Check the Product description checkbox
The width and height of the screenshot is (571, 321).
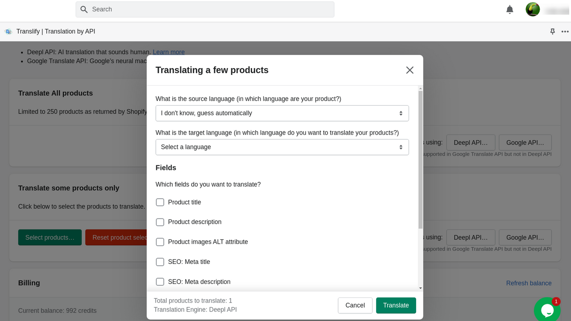pyautogui.click(x=160, y=222)
